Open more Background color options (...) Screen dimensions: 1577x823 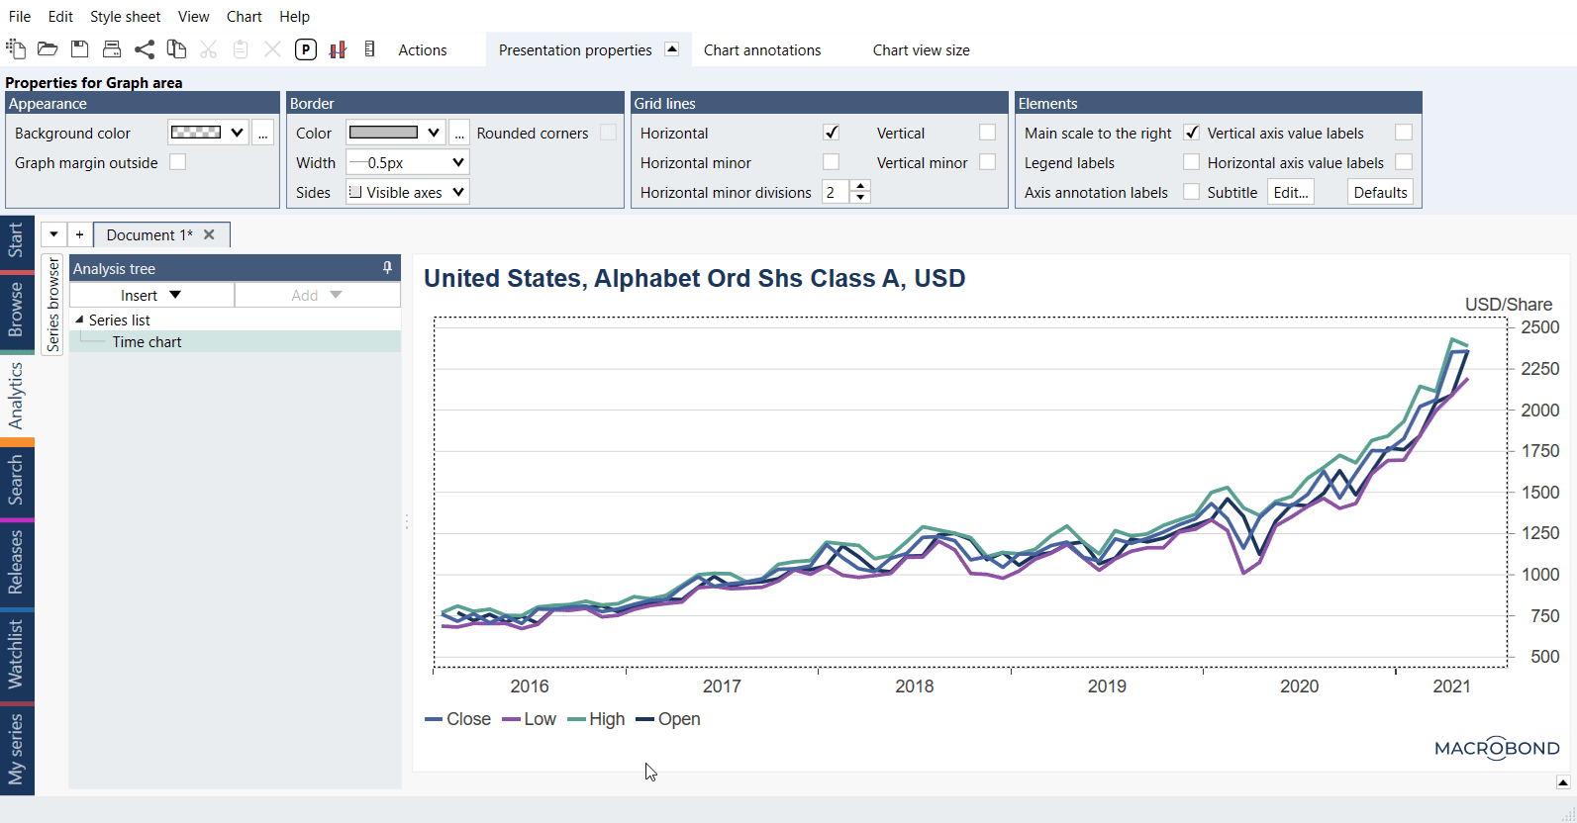click(x=262, y=133)
